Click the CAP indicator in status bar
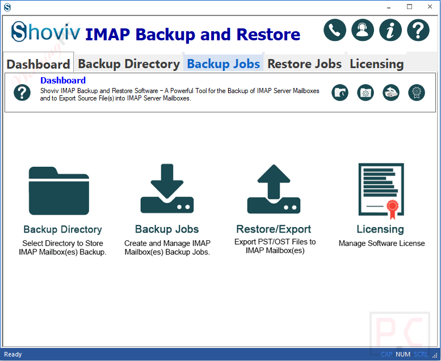Viewport: 441px width, 361px height. click(387, 354)
